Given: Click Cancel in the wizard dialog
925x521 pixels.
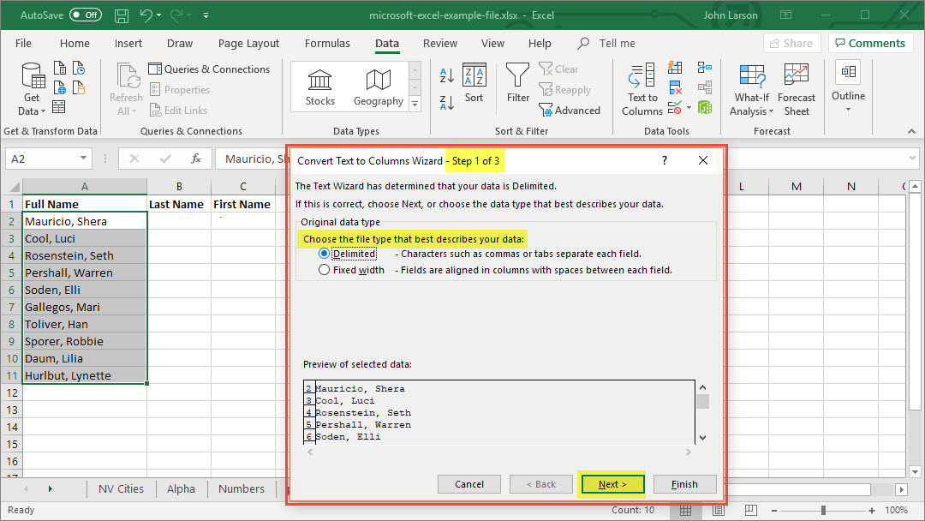Looking at the screenshot, I should click(x=469, y=484).
